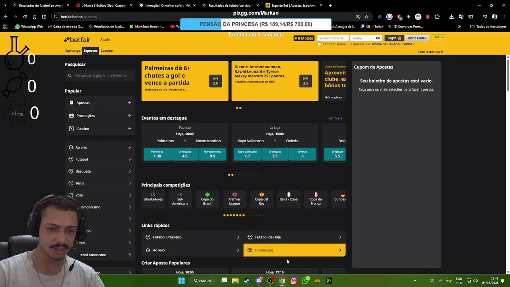510x287 pixels.
Task: Switch to the Exchange tab
Action: pos(73,51)
